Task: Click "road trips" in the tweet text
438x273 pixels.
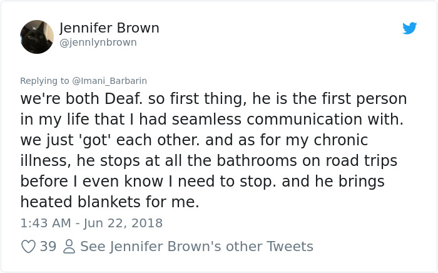Action: pyautogui.click(x=360, y=161)
